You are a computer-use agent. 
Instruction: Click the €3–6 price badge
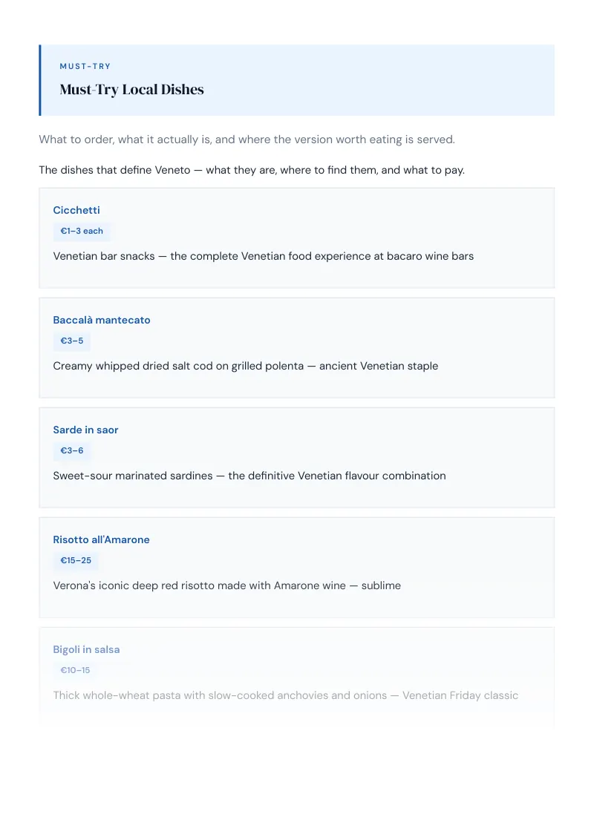pos(72,450)
